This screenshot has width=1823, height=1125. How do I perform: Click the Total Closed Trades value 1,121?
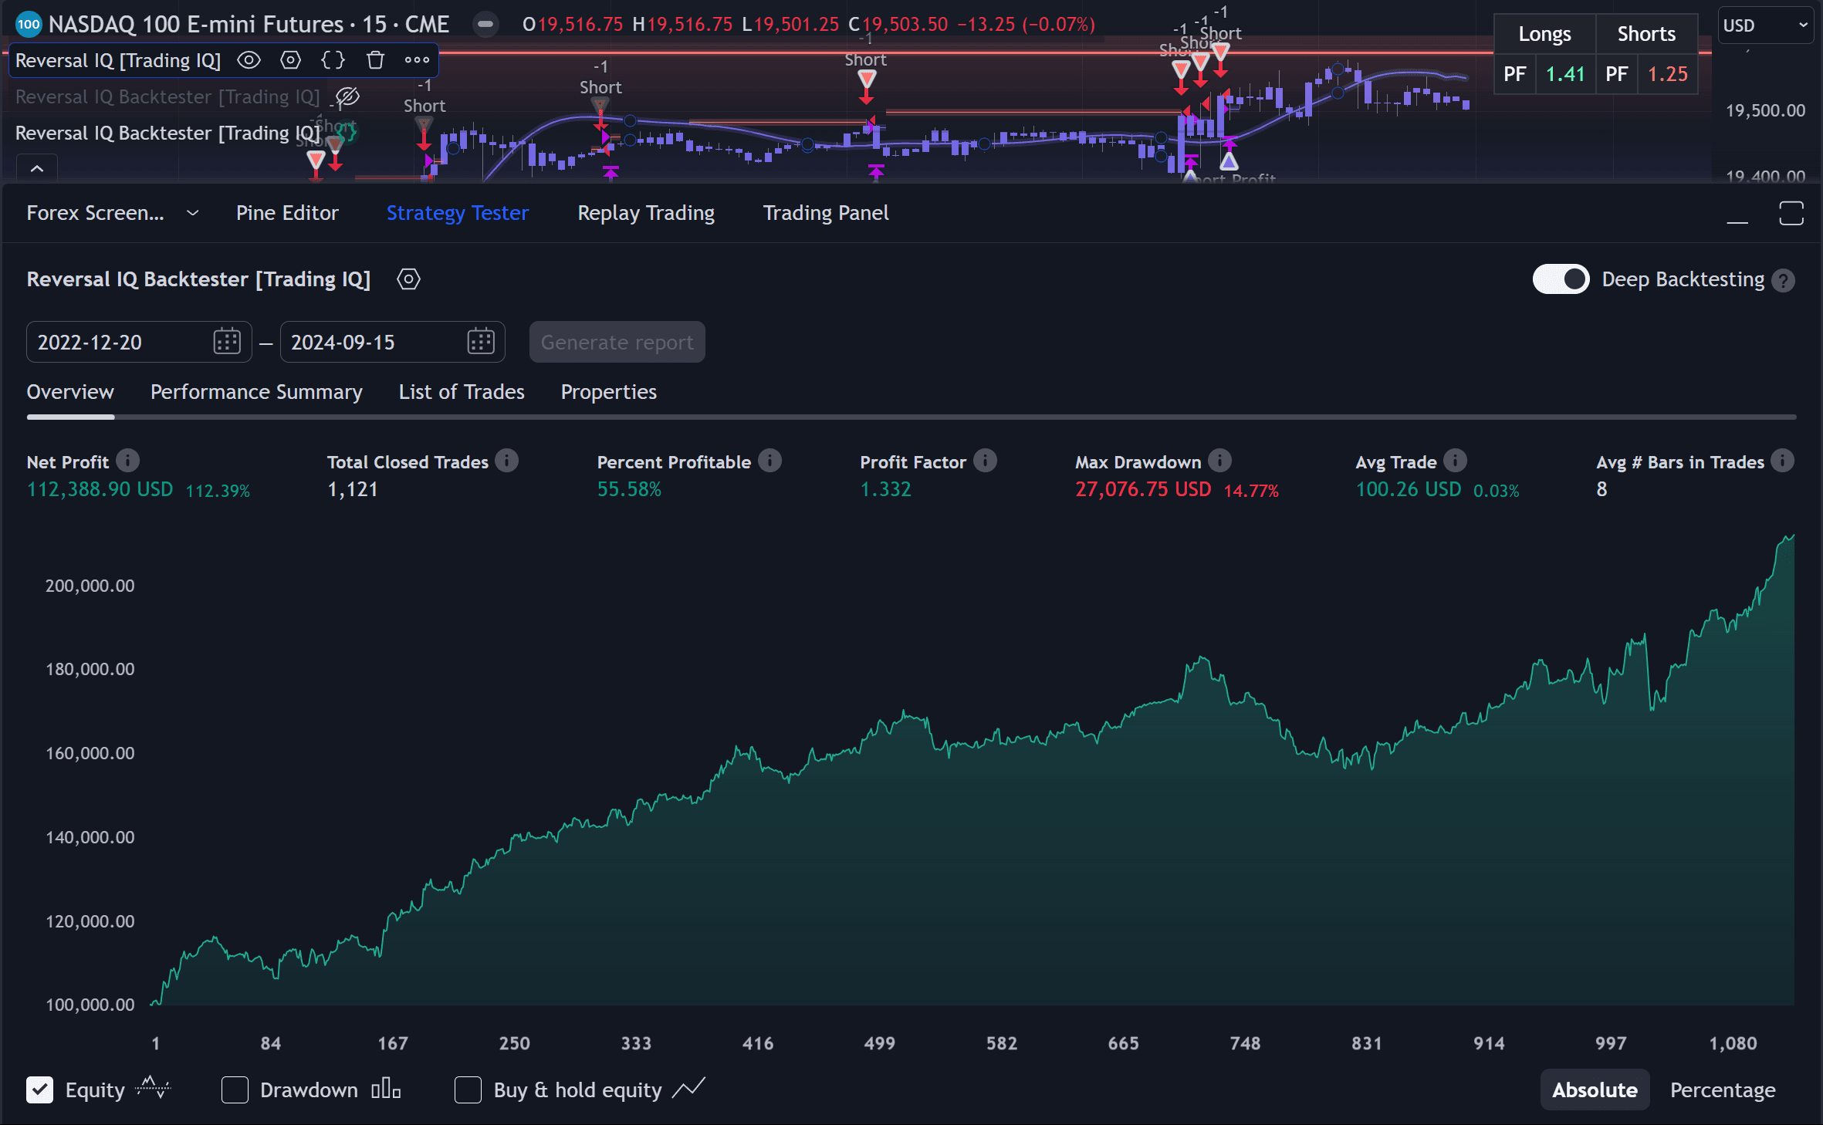click(x=353, y=489)
